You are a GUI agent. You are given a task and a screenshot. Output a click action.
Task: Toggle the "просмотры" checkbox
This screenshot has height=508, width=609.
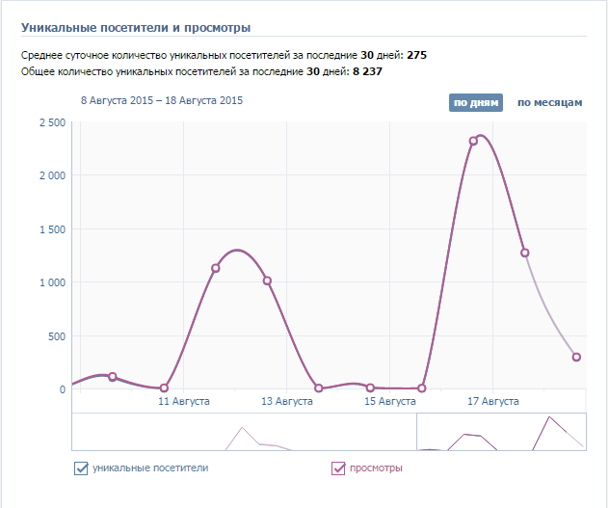pyautogui.click(x=338, y=468)
